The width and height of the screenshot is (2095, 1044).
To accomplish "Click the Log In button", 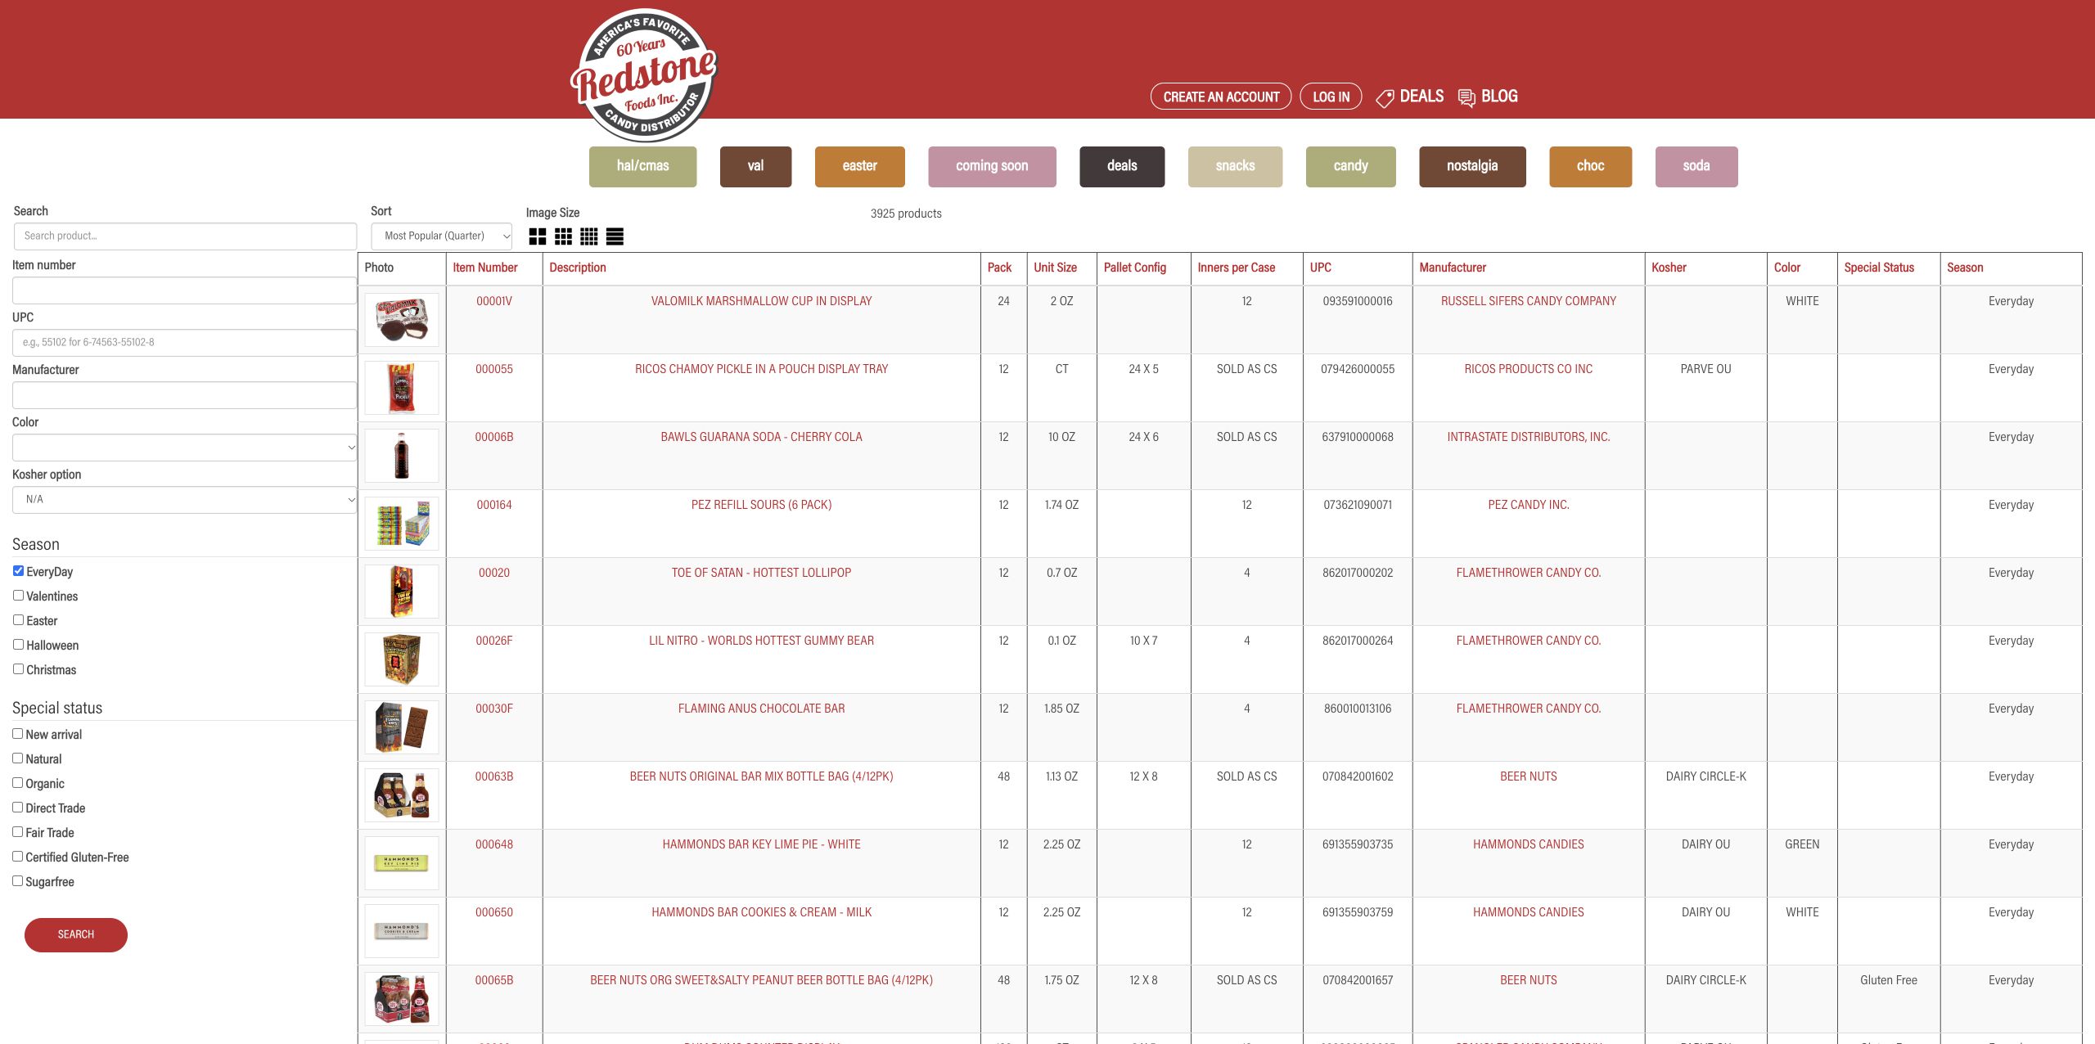I will pyautogui.click(x=1331, y=97).
